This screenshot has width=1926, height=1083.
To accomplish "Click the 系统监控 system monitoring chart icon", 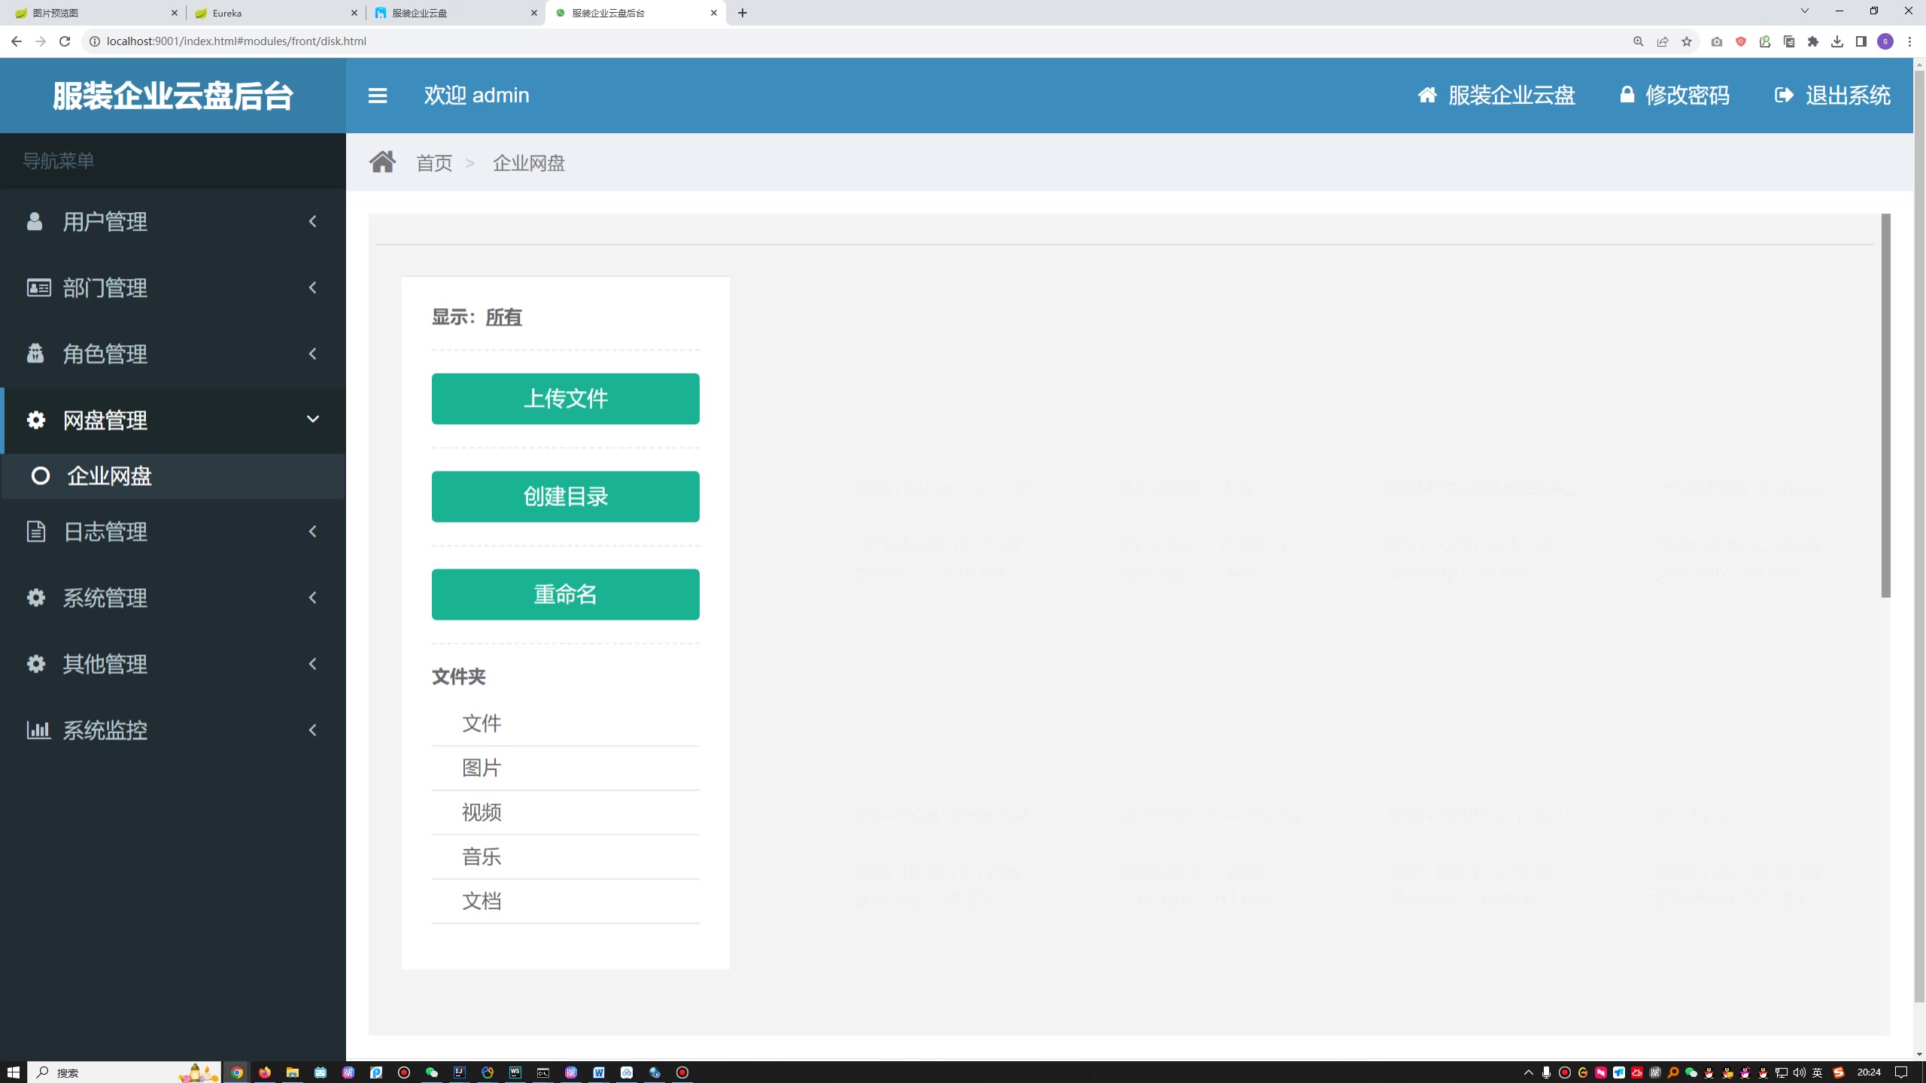I will (37, 729).
